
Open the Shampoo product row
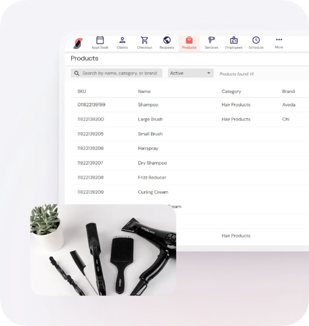148,105
